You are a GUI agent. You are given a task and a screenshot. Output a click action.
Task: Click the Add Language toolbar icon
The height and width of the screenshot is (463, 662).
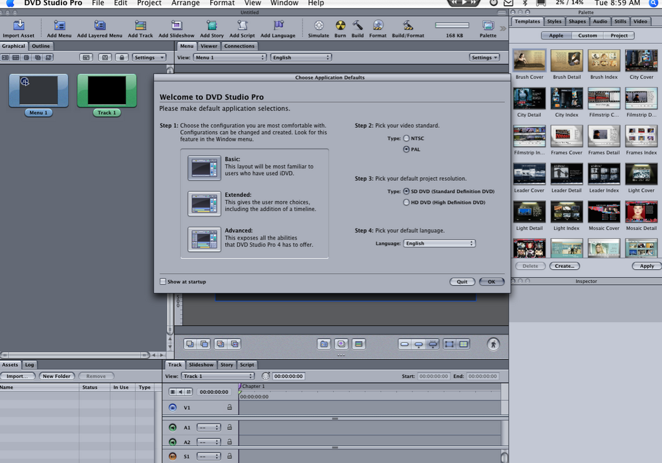[x=278, y=25]
